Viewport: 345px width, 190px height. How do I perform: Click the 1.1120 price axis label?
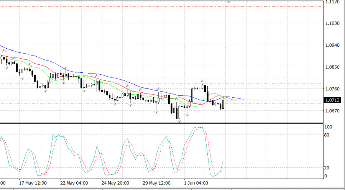tap(332, 2)
